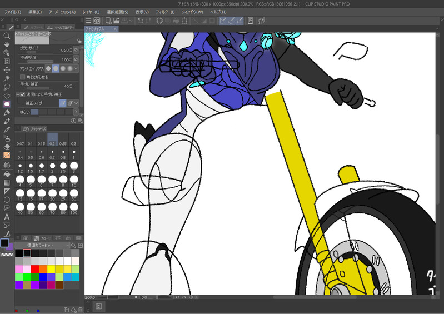Select the Eraser tool
This screenshot has height=314, width=444.
(7, 147)
